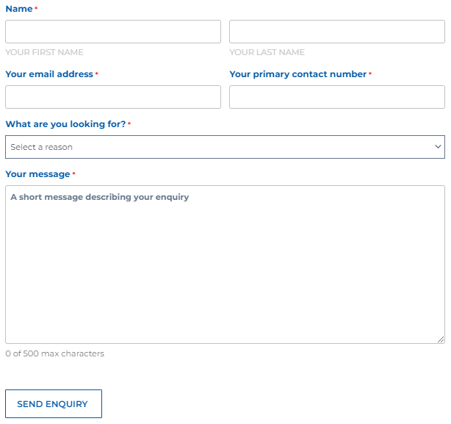This screenshot has width=451, height=424.
Task: Click the first name input field
Action: pyautogui.click(x=112, y=32)
